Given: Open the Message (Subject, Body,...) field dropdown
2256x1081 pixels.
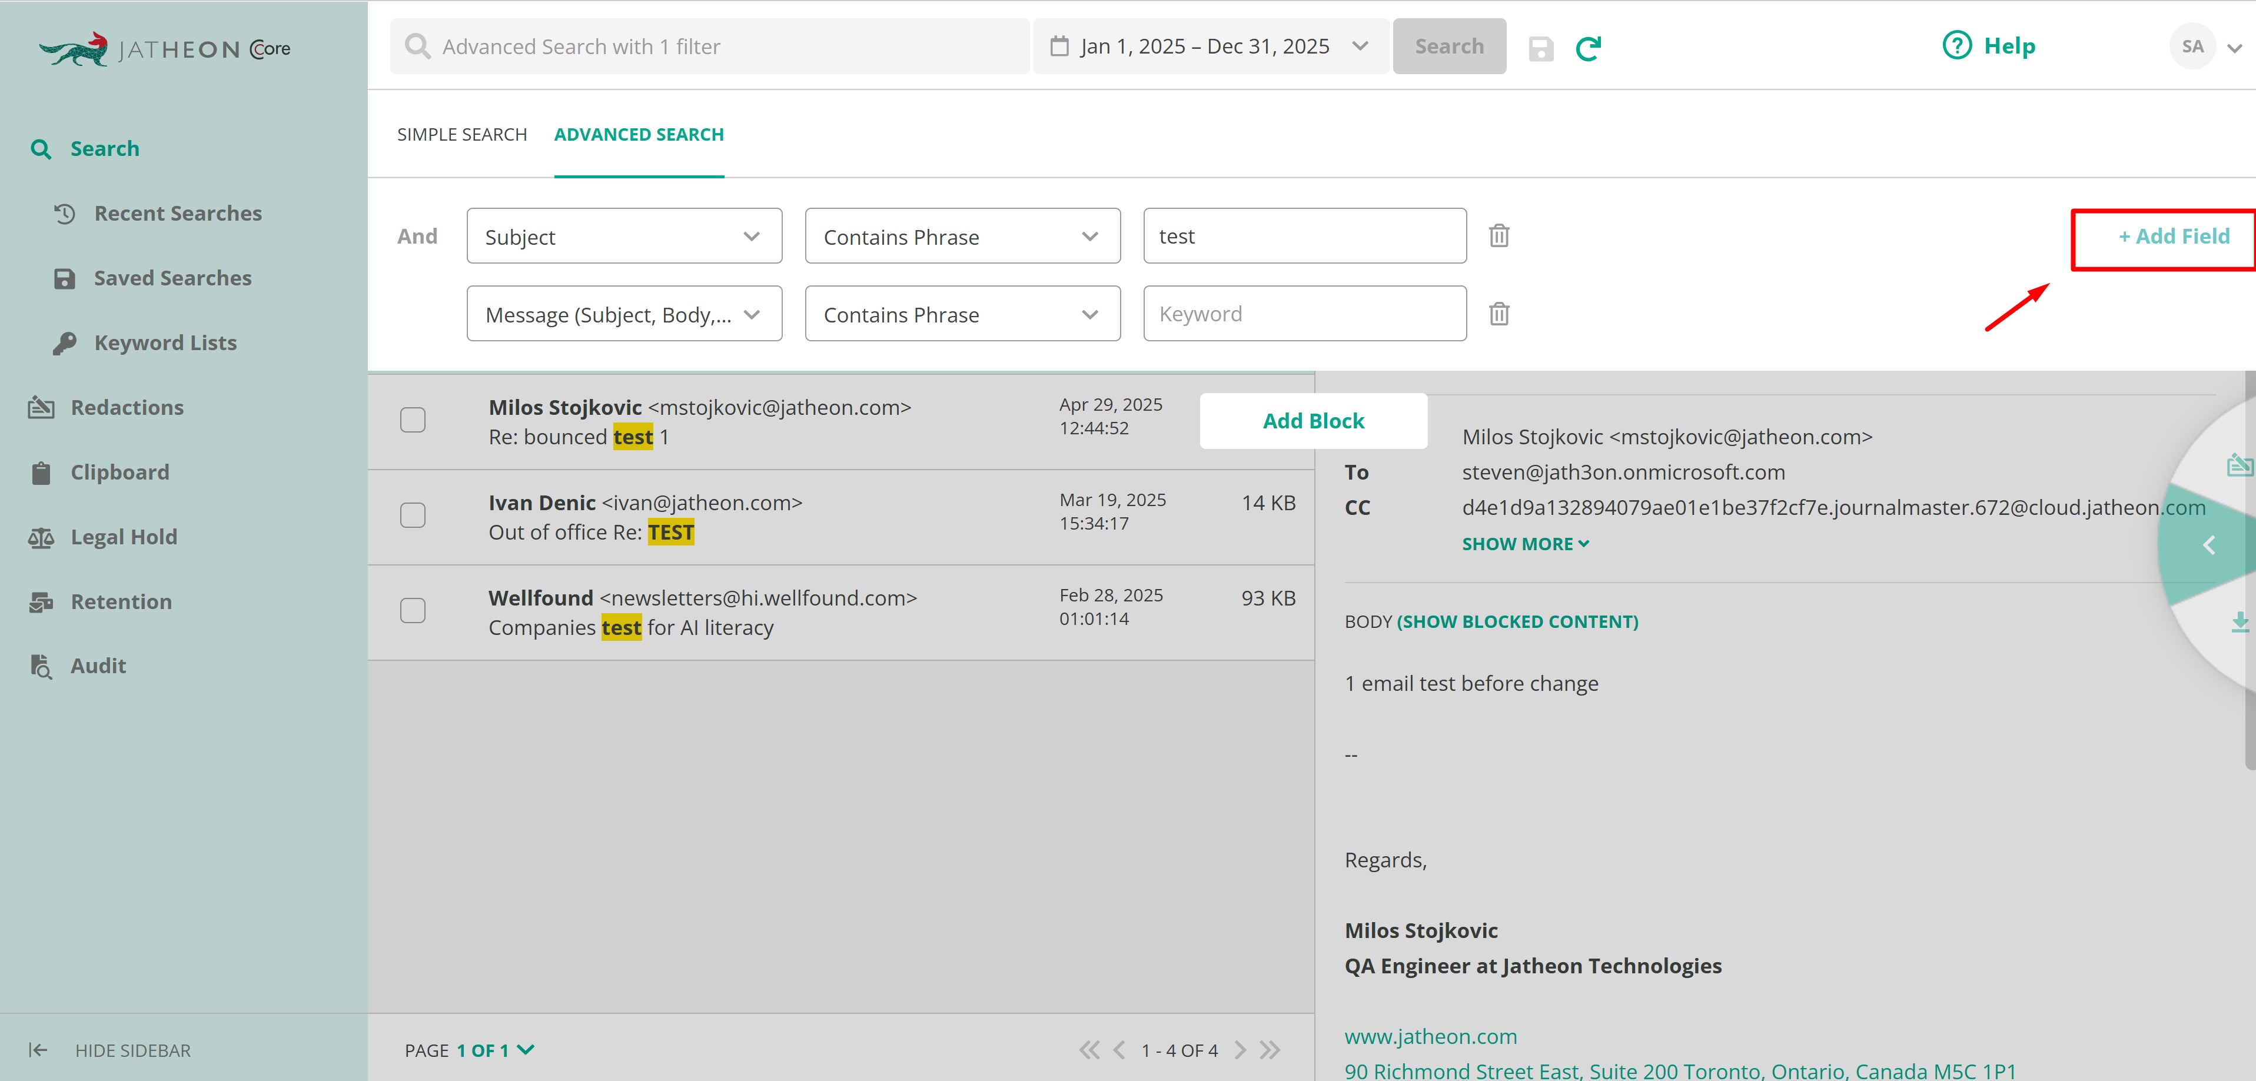Looking at the screenshot, I should (623, 314).
